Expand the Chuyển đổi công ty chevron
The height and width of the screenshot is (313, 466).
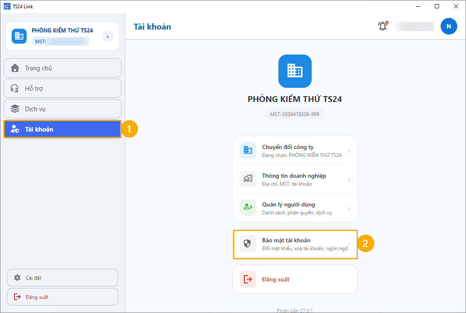coord(349,152)
